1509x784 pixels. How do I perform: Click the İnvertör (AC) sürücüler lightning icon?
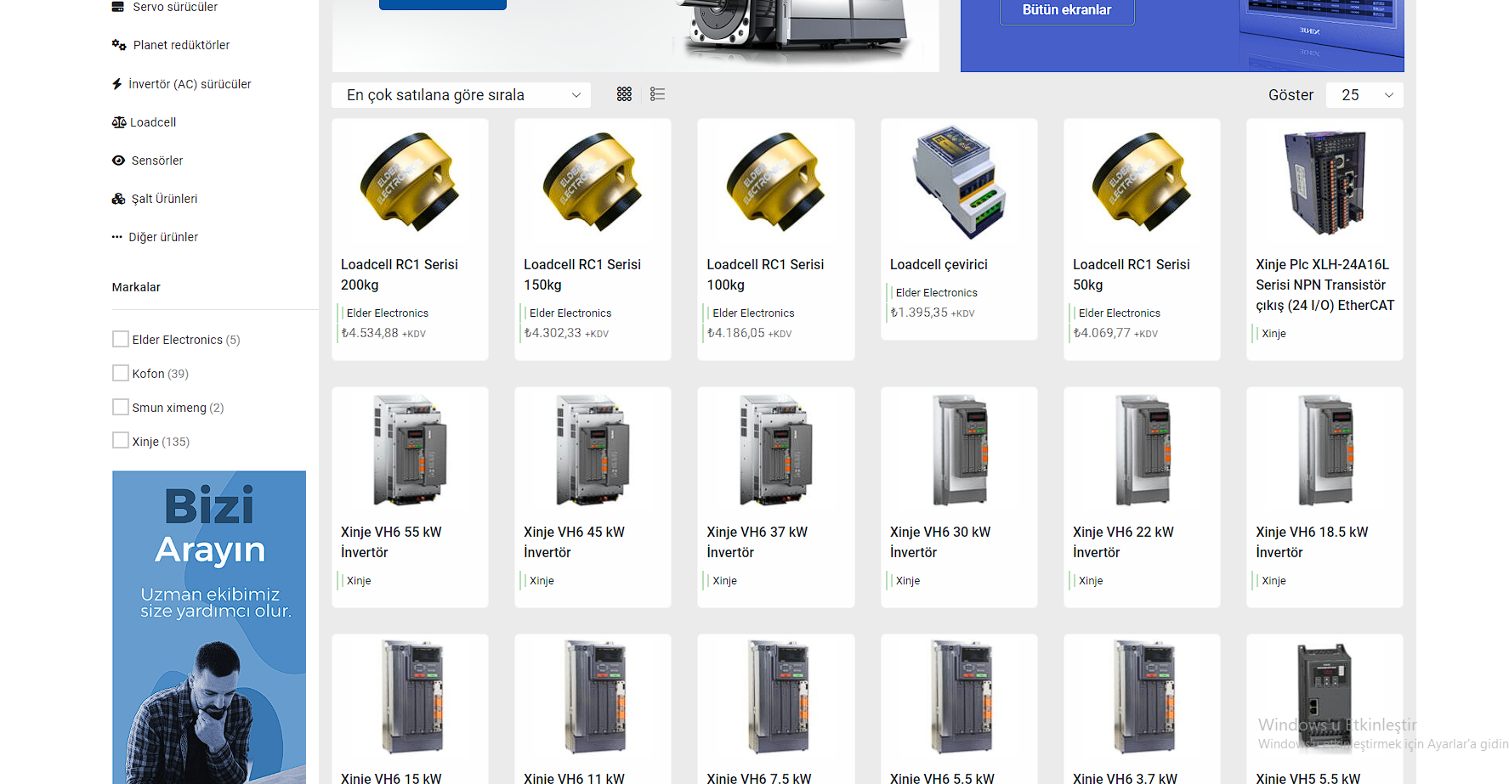click(x=117, y=84)
